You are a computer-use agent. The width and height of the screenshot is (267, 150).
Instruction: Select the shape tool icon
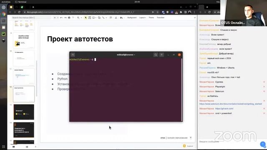[99, 17]
